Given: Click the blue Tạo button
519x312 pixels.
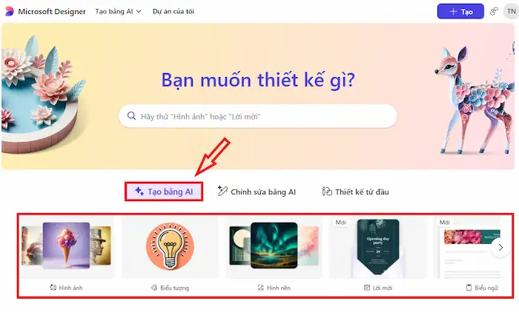Looking at the screenshot, I should point(460,12).
